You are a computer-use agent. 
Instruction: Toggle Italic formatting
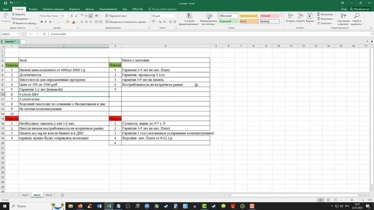coord(46,22)
